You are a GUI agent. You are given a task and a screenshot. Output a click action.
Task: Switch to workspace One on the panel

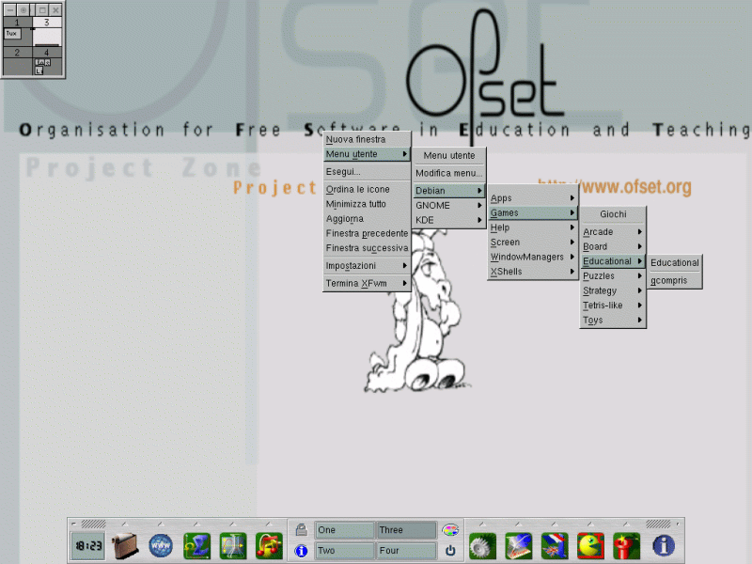344,530
